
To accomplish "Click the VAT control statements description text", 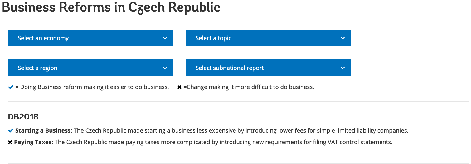I will click(x=223, y=142).
